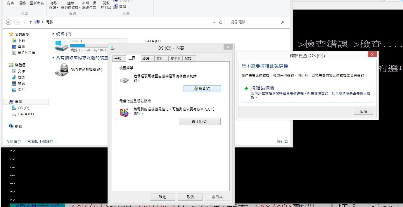Expand the address bar history dropdown
The image size is (403, 207).
click(x=215, y=22)
